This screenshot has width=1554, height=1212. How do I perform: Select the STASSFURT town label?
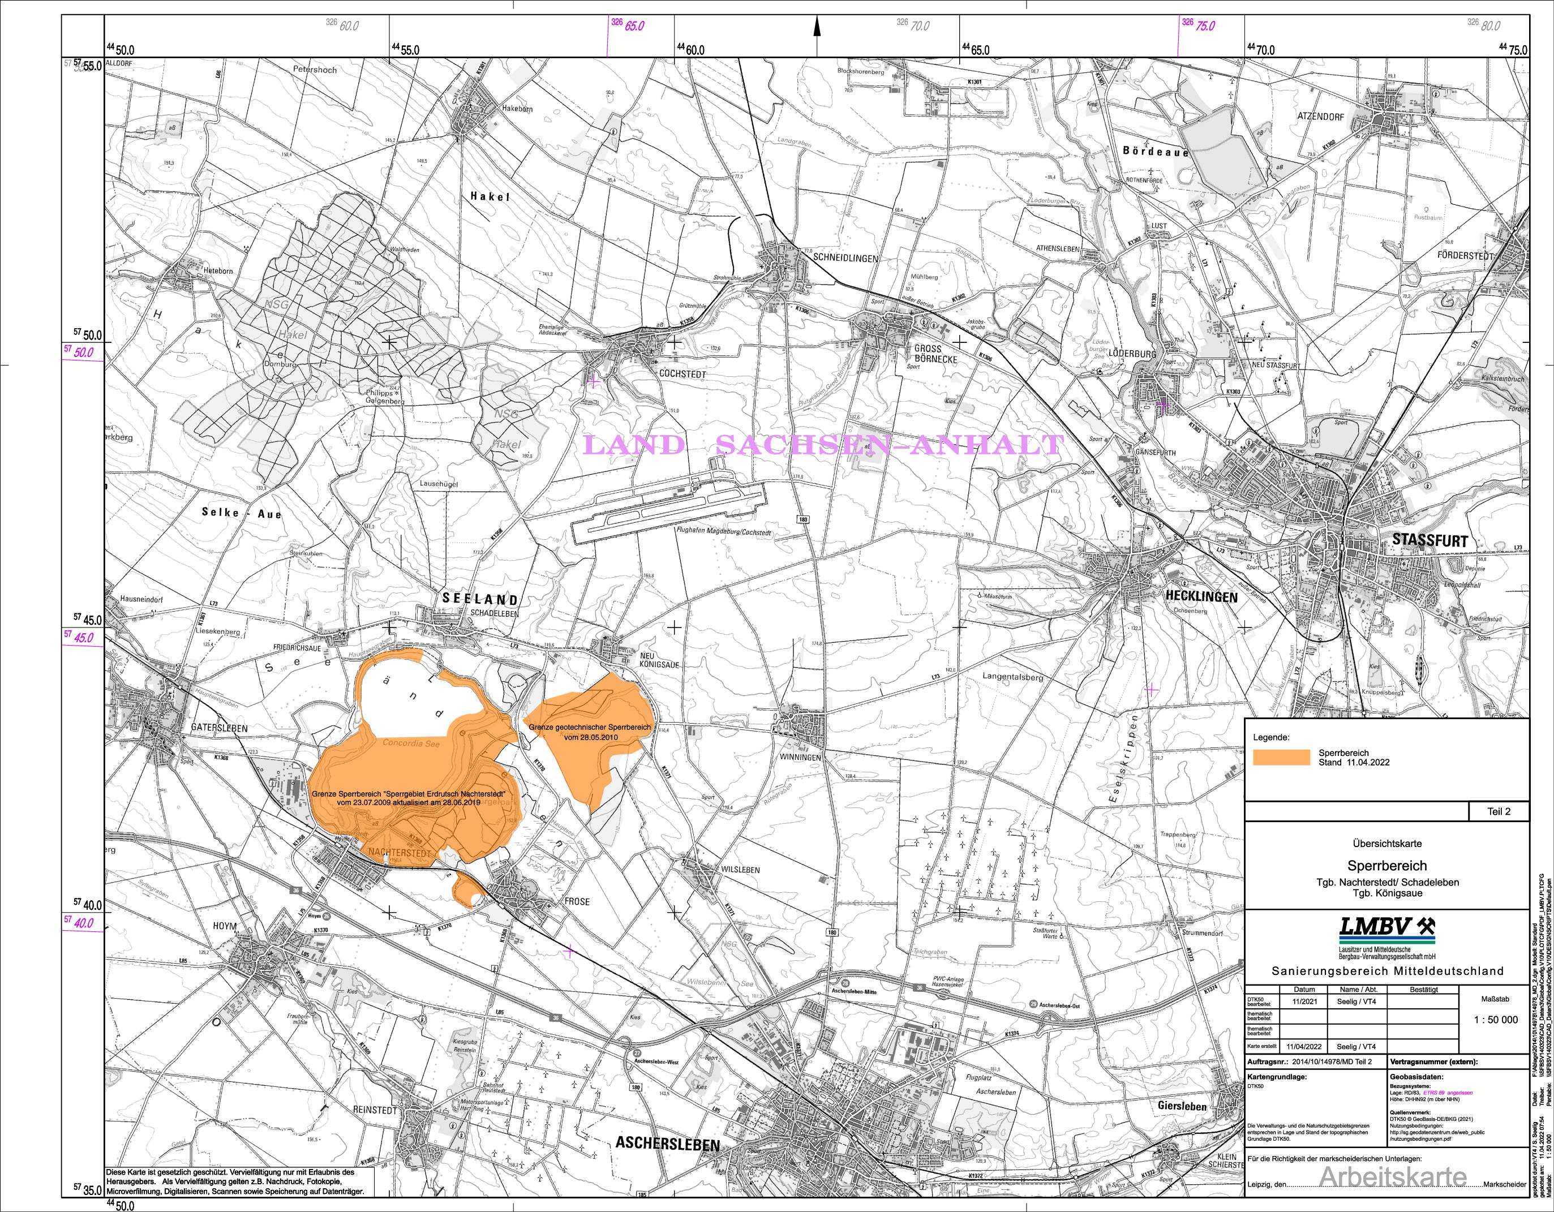(x=1430, y=540)
